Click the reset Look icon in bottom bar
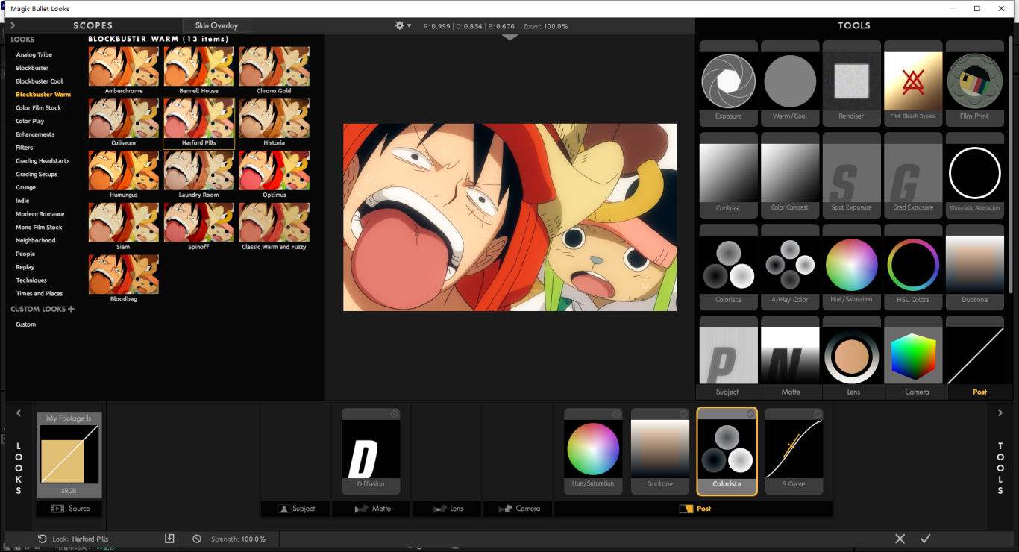1019x552 pixels. 43,539
